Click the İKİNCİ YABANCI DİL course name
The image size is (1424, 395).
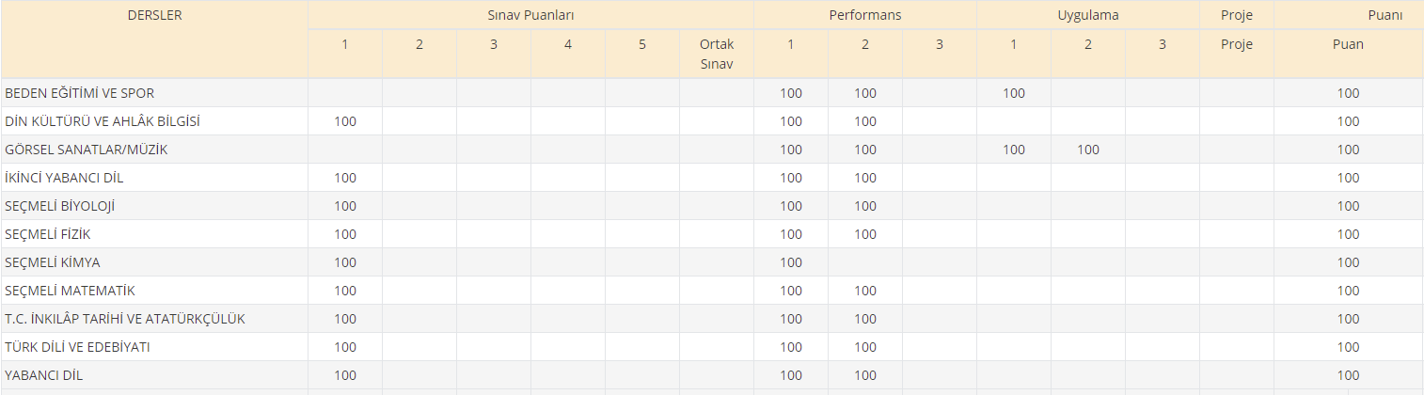64,178
